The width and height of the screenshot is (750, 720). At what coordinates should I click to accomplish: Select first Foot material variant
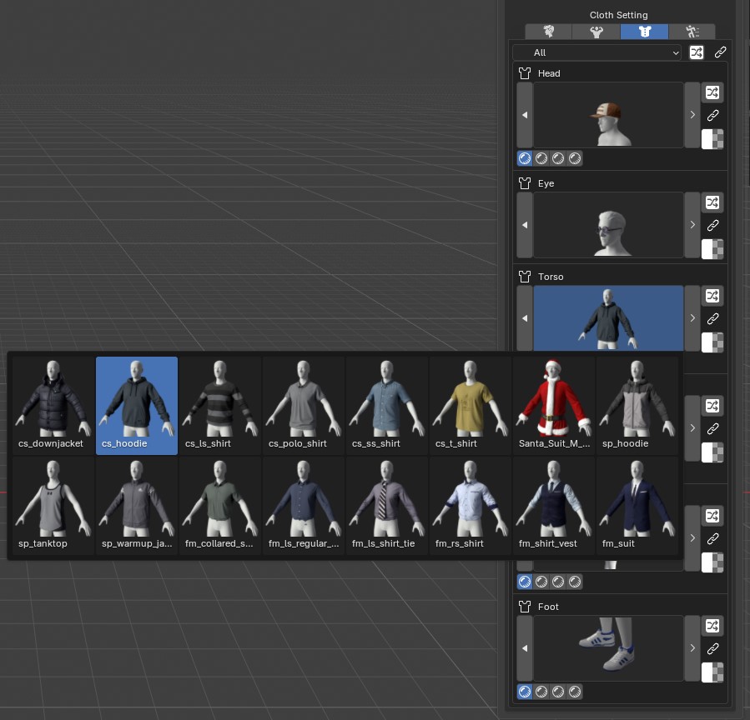(x=525, y=692)
